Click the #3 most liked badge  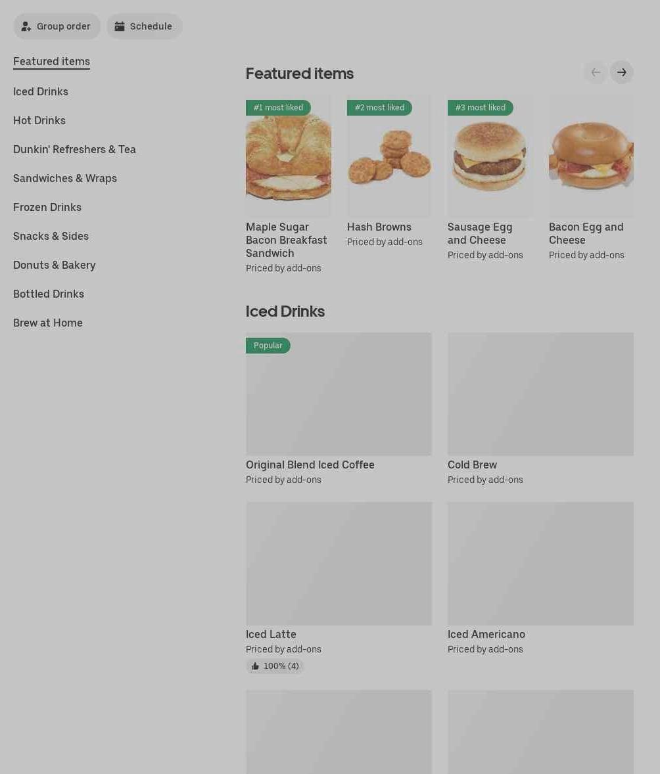click(x=480, y=108)
